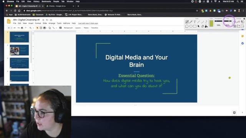Viewport: 246px width, 138px height.
Task: Click the 'Digital Media and Your Brain' title text
Action: point(136,61)
